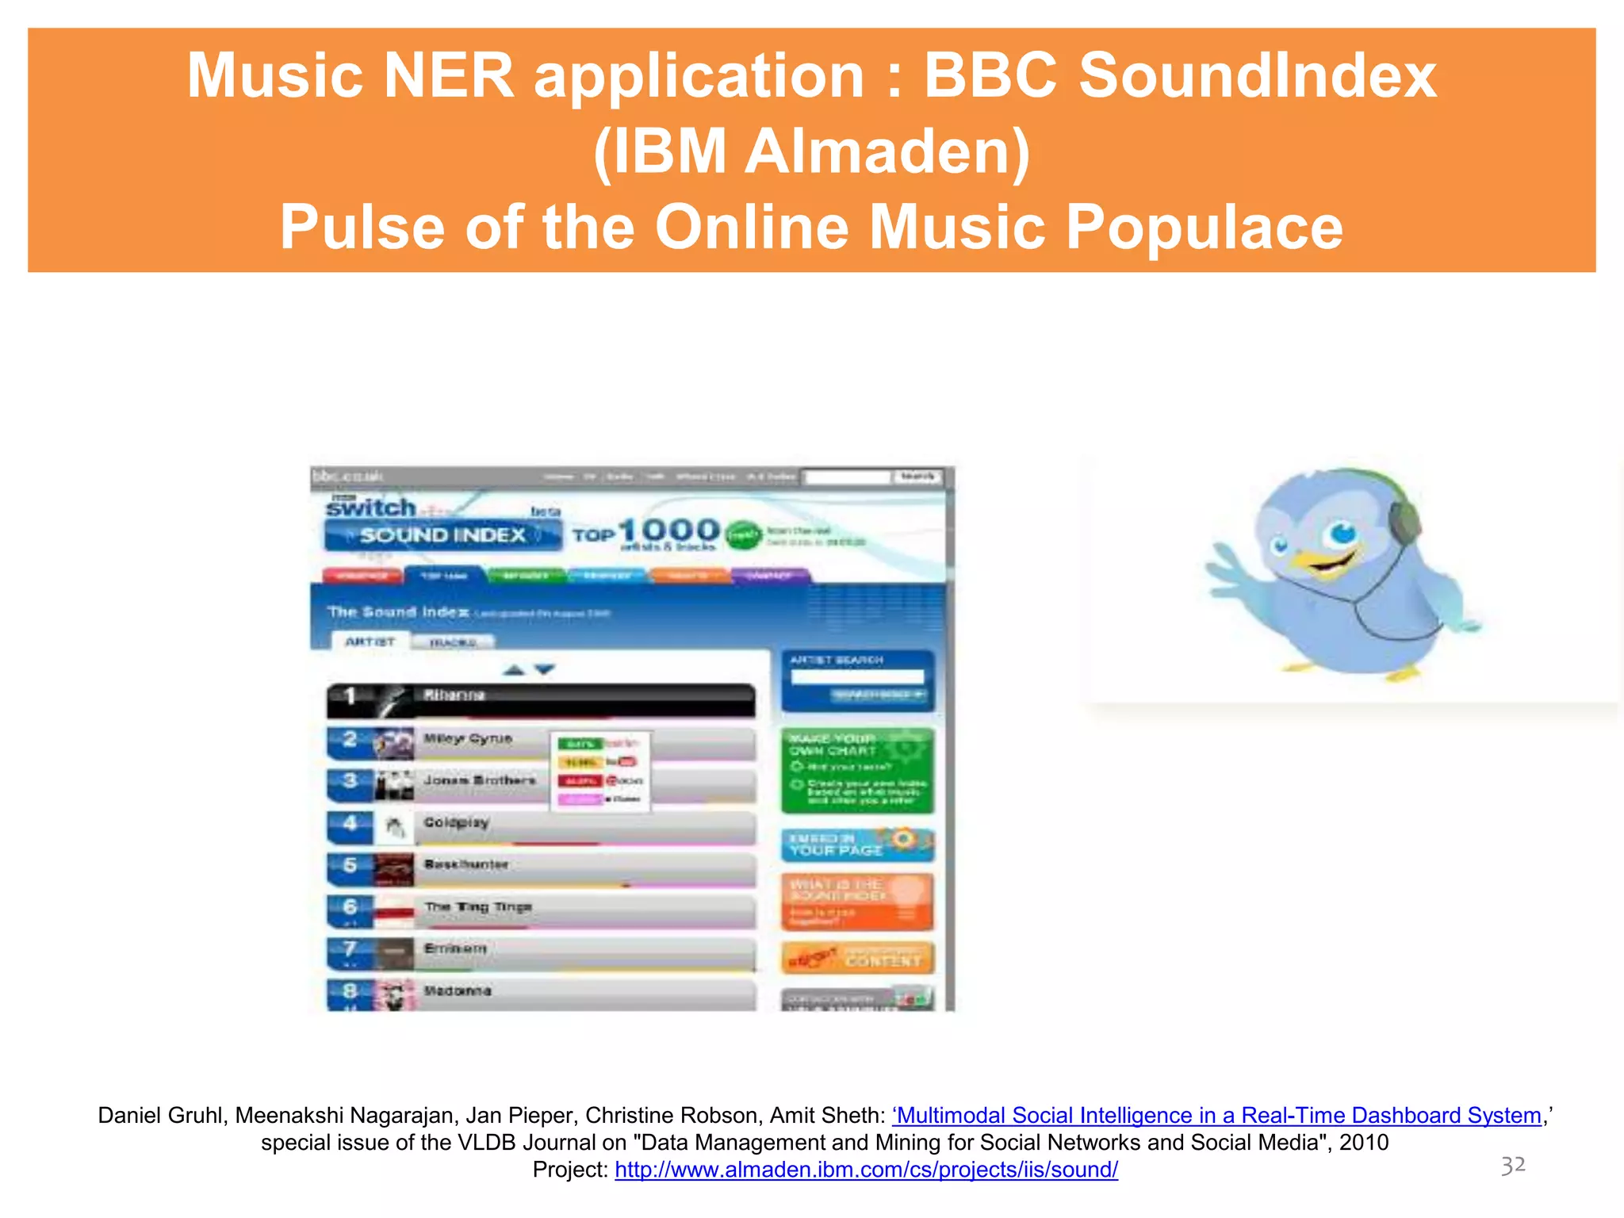Open the Jonas Brothers chart entry
The height and width of the screenshot is (1218, 1624).
coord(541,786)
